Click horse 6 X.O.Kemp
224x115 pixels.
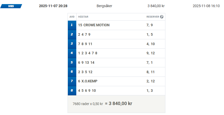[88, 81]
